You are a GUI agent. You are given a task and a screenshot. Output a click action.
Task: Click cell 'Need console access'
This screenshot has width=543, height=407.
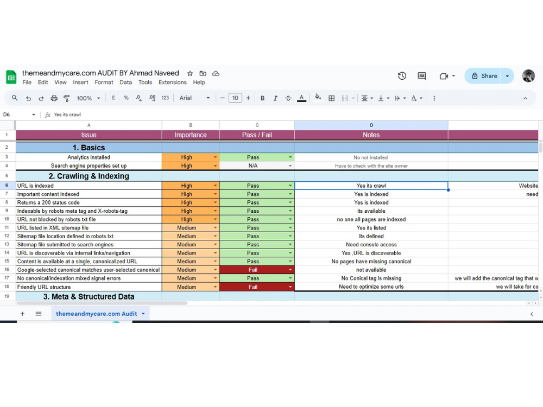371,245
